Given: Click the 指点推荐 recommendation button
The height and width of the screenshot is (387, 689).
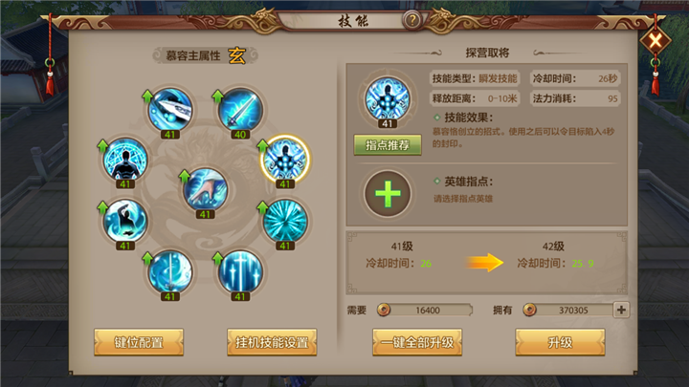Looking at the screenshot, I should [x=388, y=145].
